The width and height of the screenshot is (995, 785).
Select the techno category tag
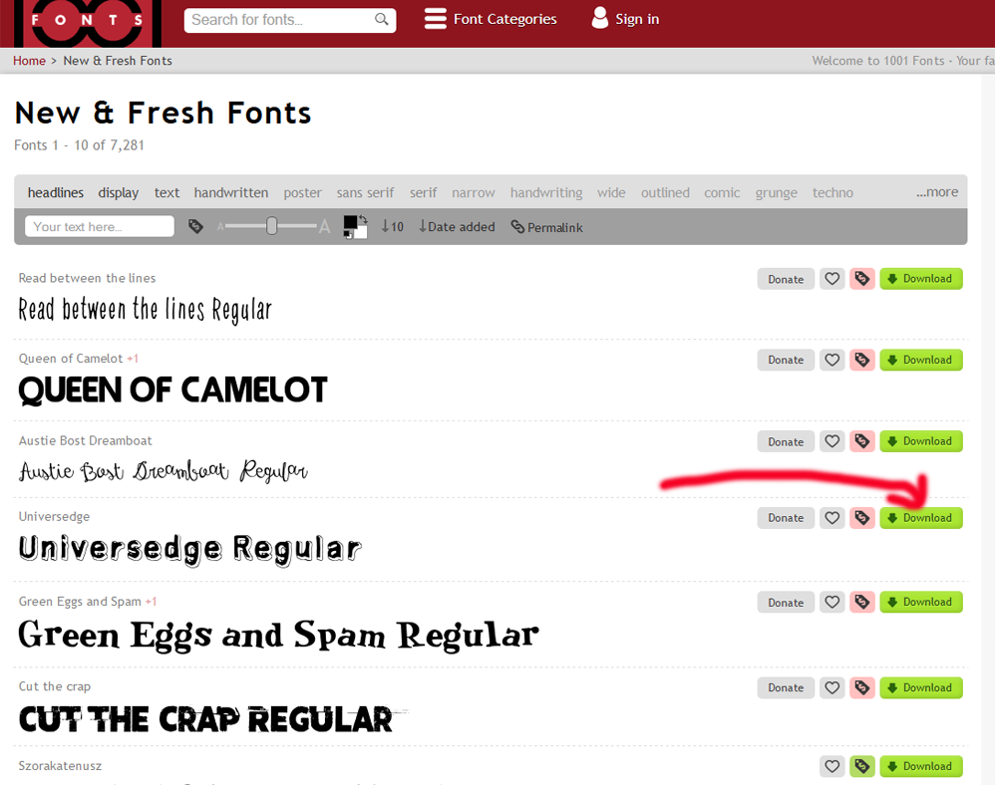tap(832, 192)
